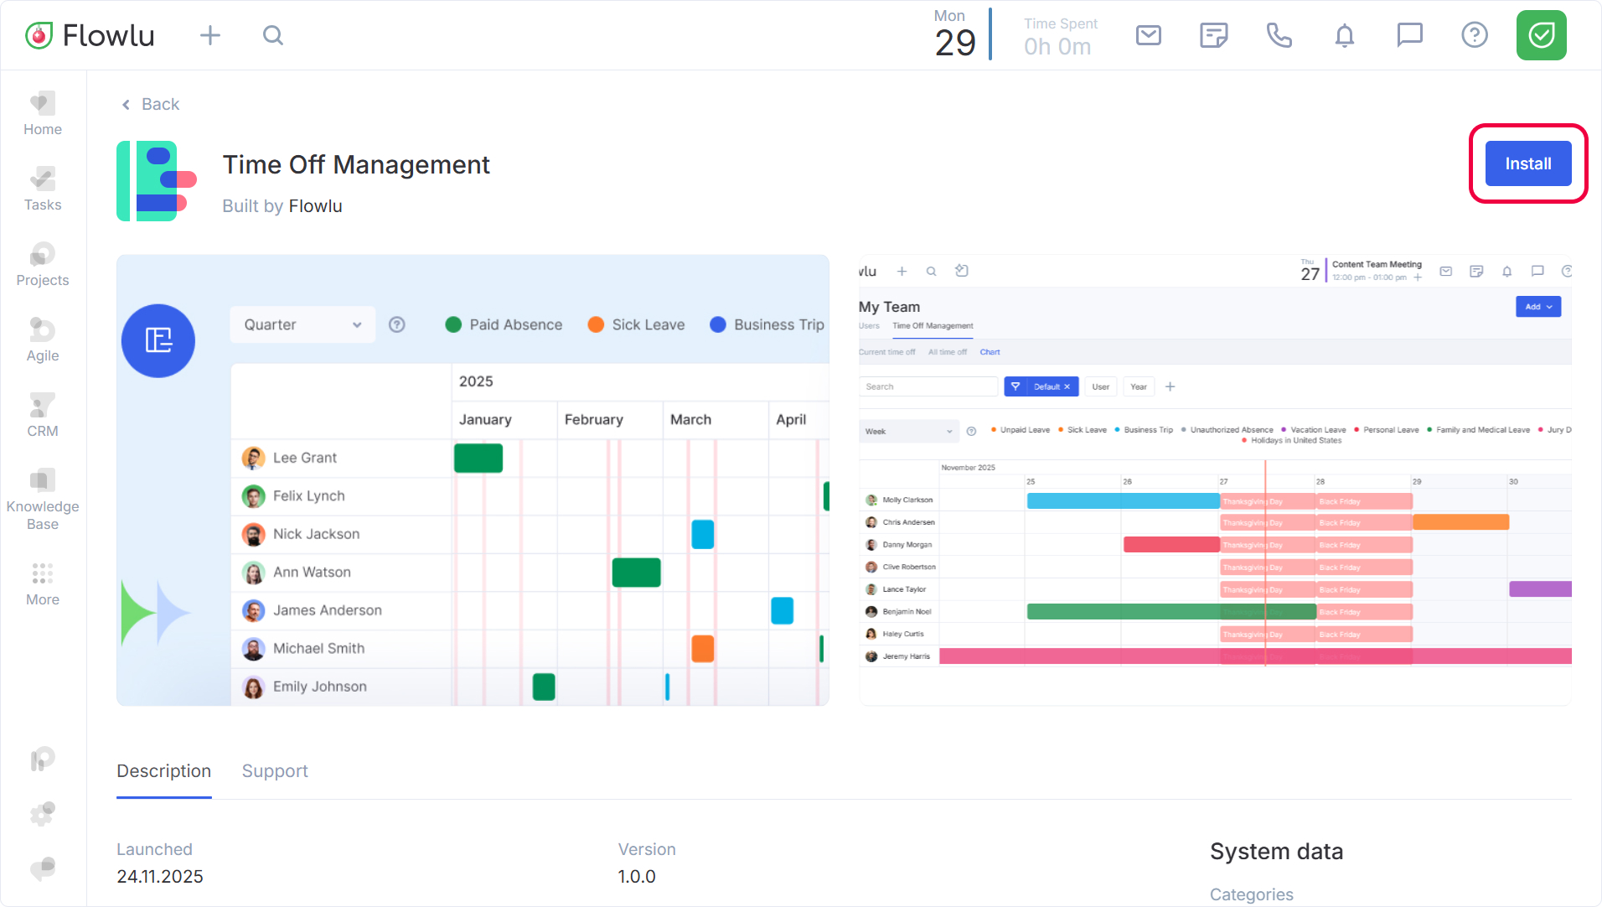The image size is (1602, 907).
Task: Open the Quarter chart preview screenshot
Action: click(473, 479)
